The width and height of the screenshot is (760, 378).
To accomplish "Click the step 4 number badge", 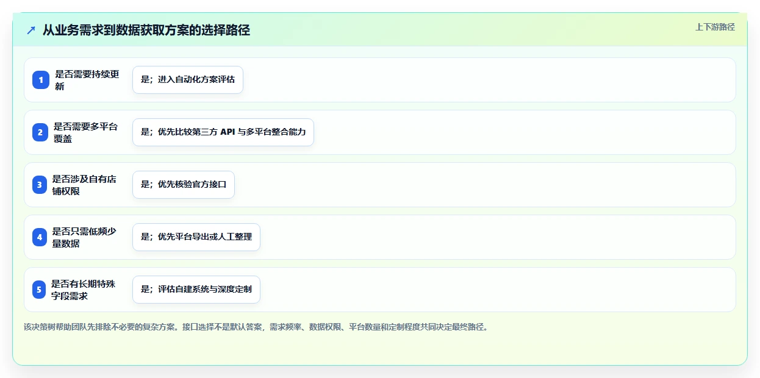I will 40,237.
